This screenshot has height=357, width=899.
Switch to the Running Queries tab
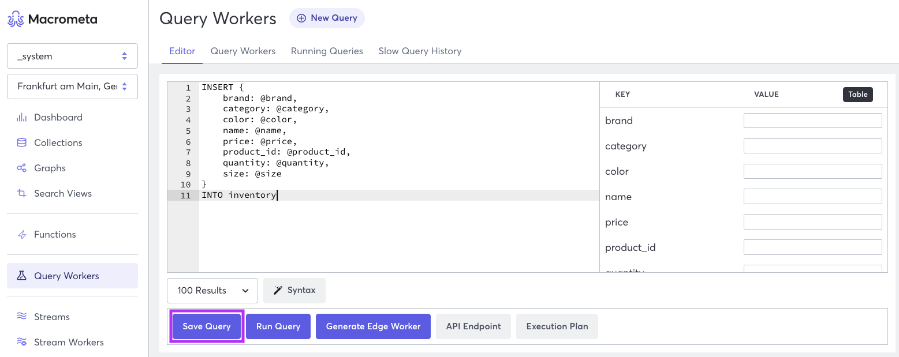tap(327, 51)
